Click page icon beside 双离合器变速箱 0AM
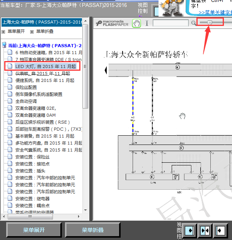This screenshot has height=240, width=232. (10, 115)
